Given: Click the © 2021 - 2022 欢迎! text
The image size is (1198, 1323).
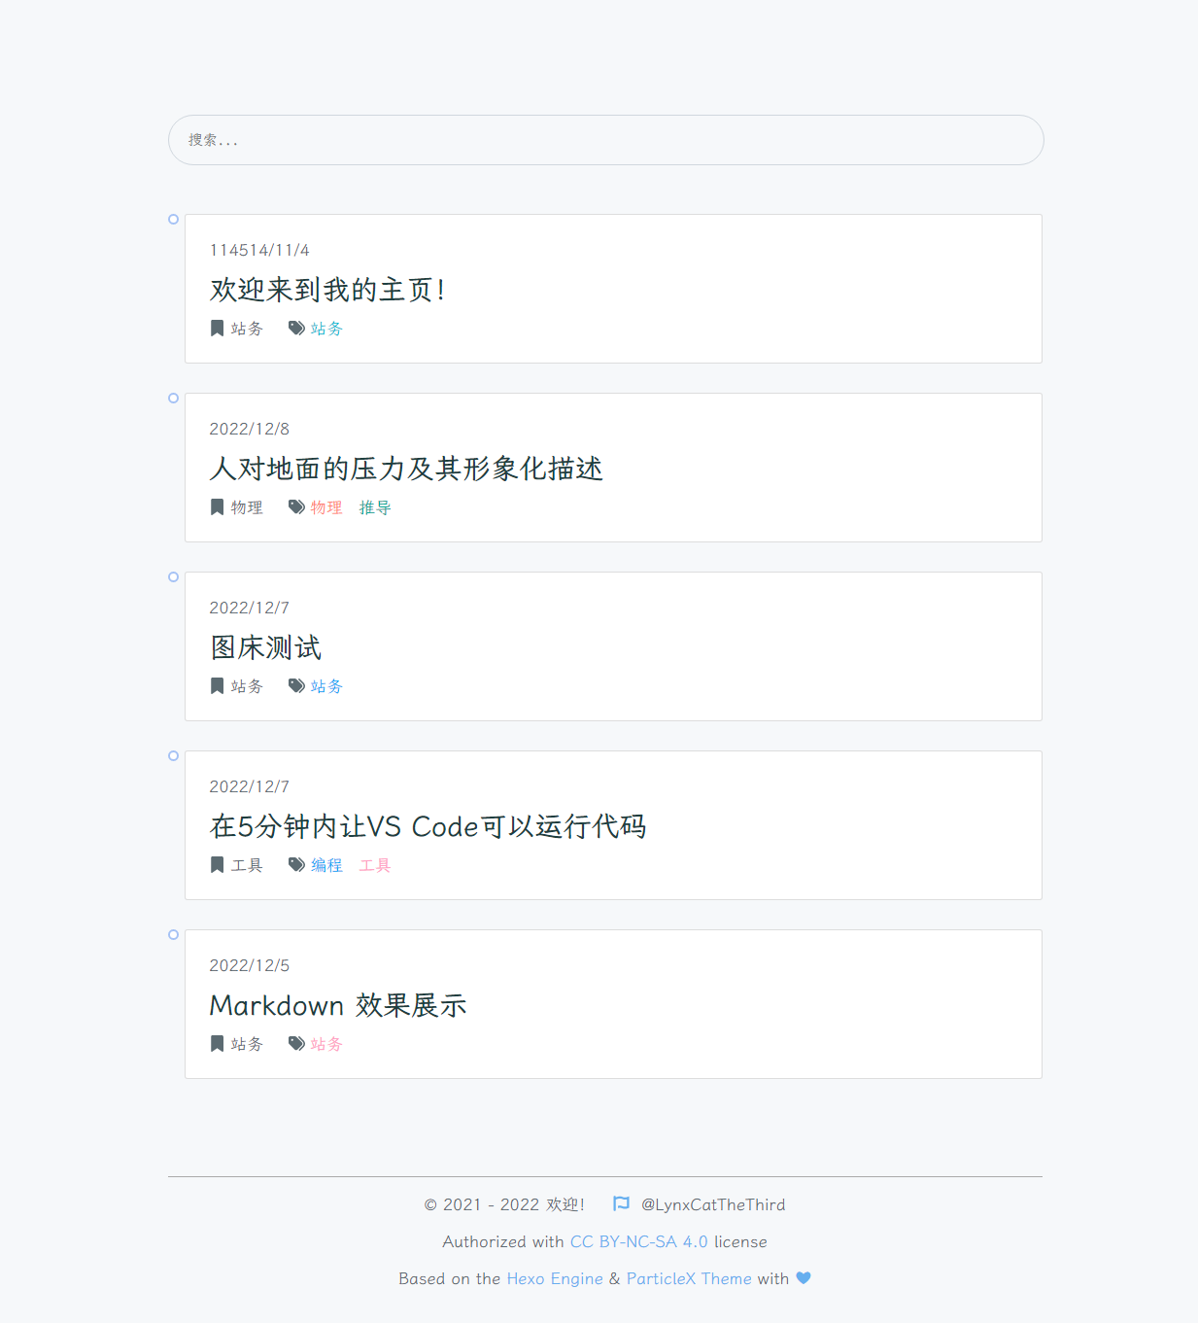Looking at the screenshot, I should click(504, 1204).
